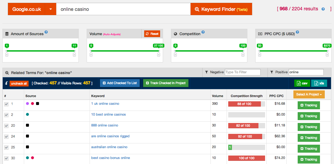This screenshot has height=164, width=334.
Task: Click the database icon by Amount of Sources
Action: pyautogui.click(x=7, y=34)
